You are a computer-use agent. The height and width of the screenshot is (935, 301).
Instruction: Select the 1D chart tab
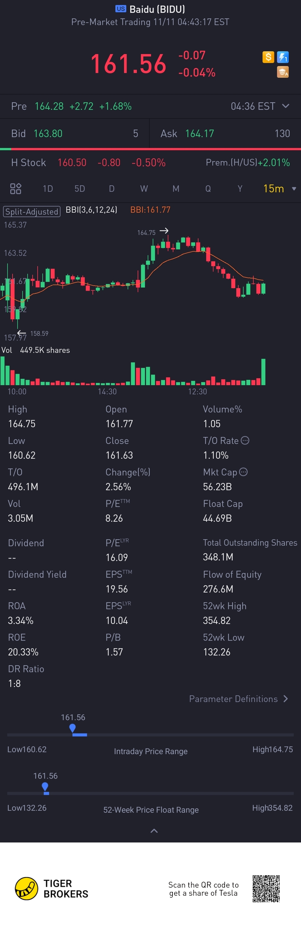tap(48, 188)
